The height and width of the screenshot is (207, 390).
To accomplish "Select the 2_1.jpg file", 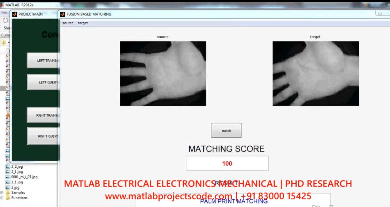I will coord(17,172).
